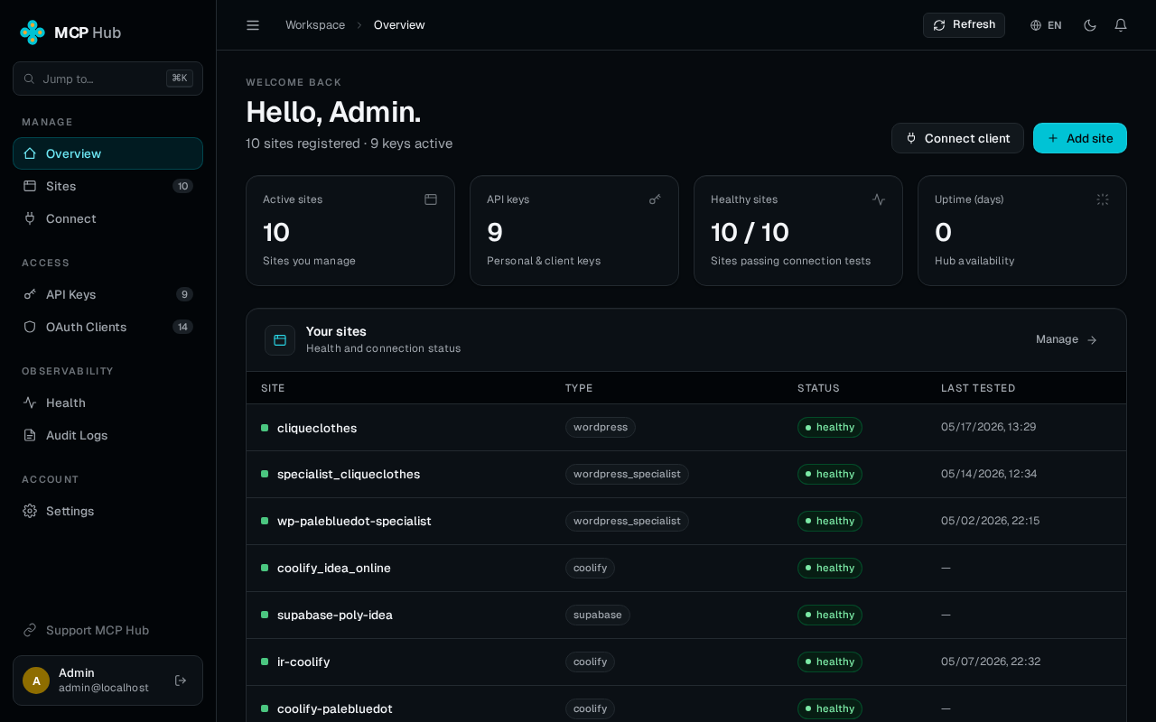This screenshot has height=722, width=1156.
Task: Click the TYPE column header
Action: 579,388
